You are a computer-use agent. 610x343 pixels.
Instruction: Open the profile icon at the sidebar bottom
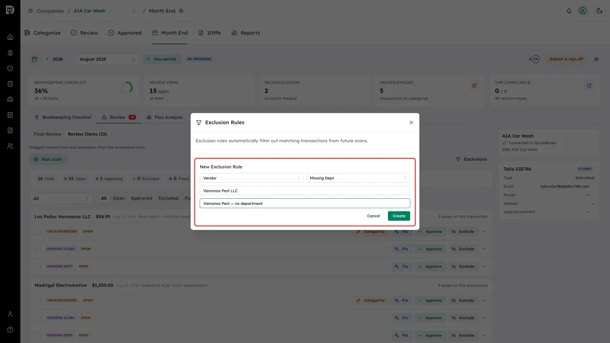pyautogui.click(x=10, y=314)
